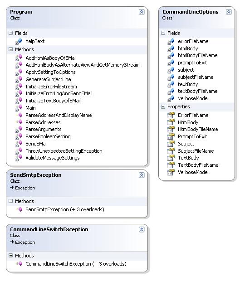Select the CommandLineOptions class title
Screen dimensions: 245x281
(190, 12)
